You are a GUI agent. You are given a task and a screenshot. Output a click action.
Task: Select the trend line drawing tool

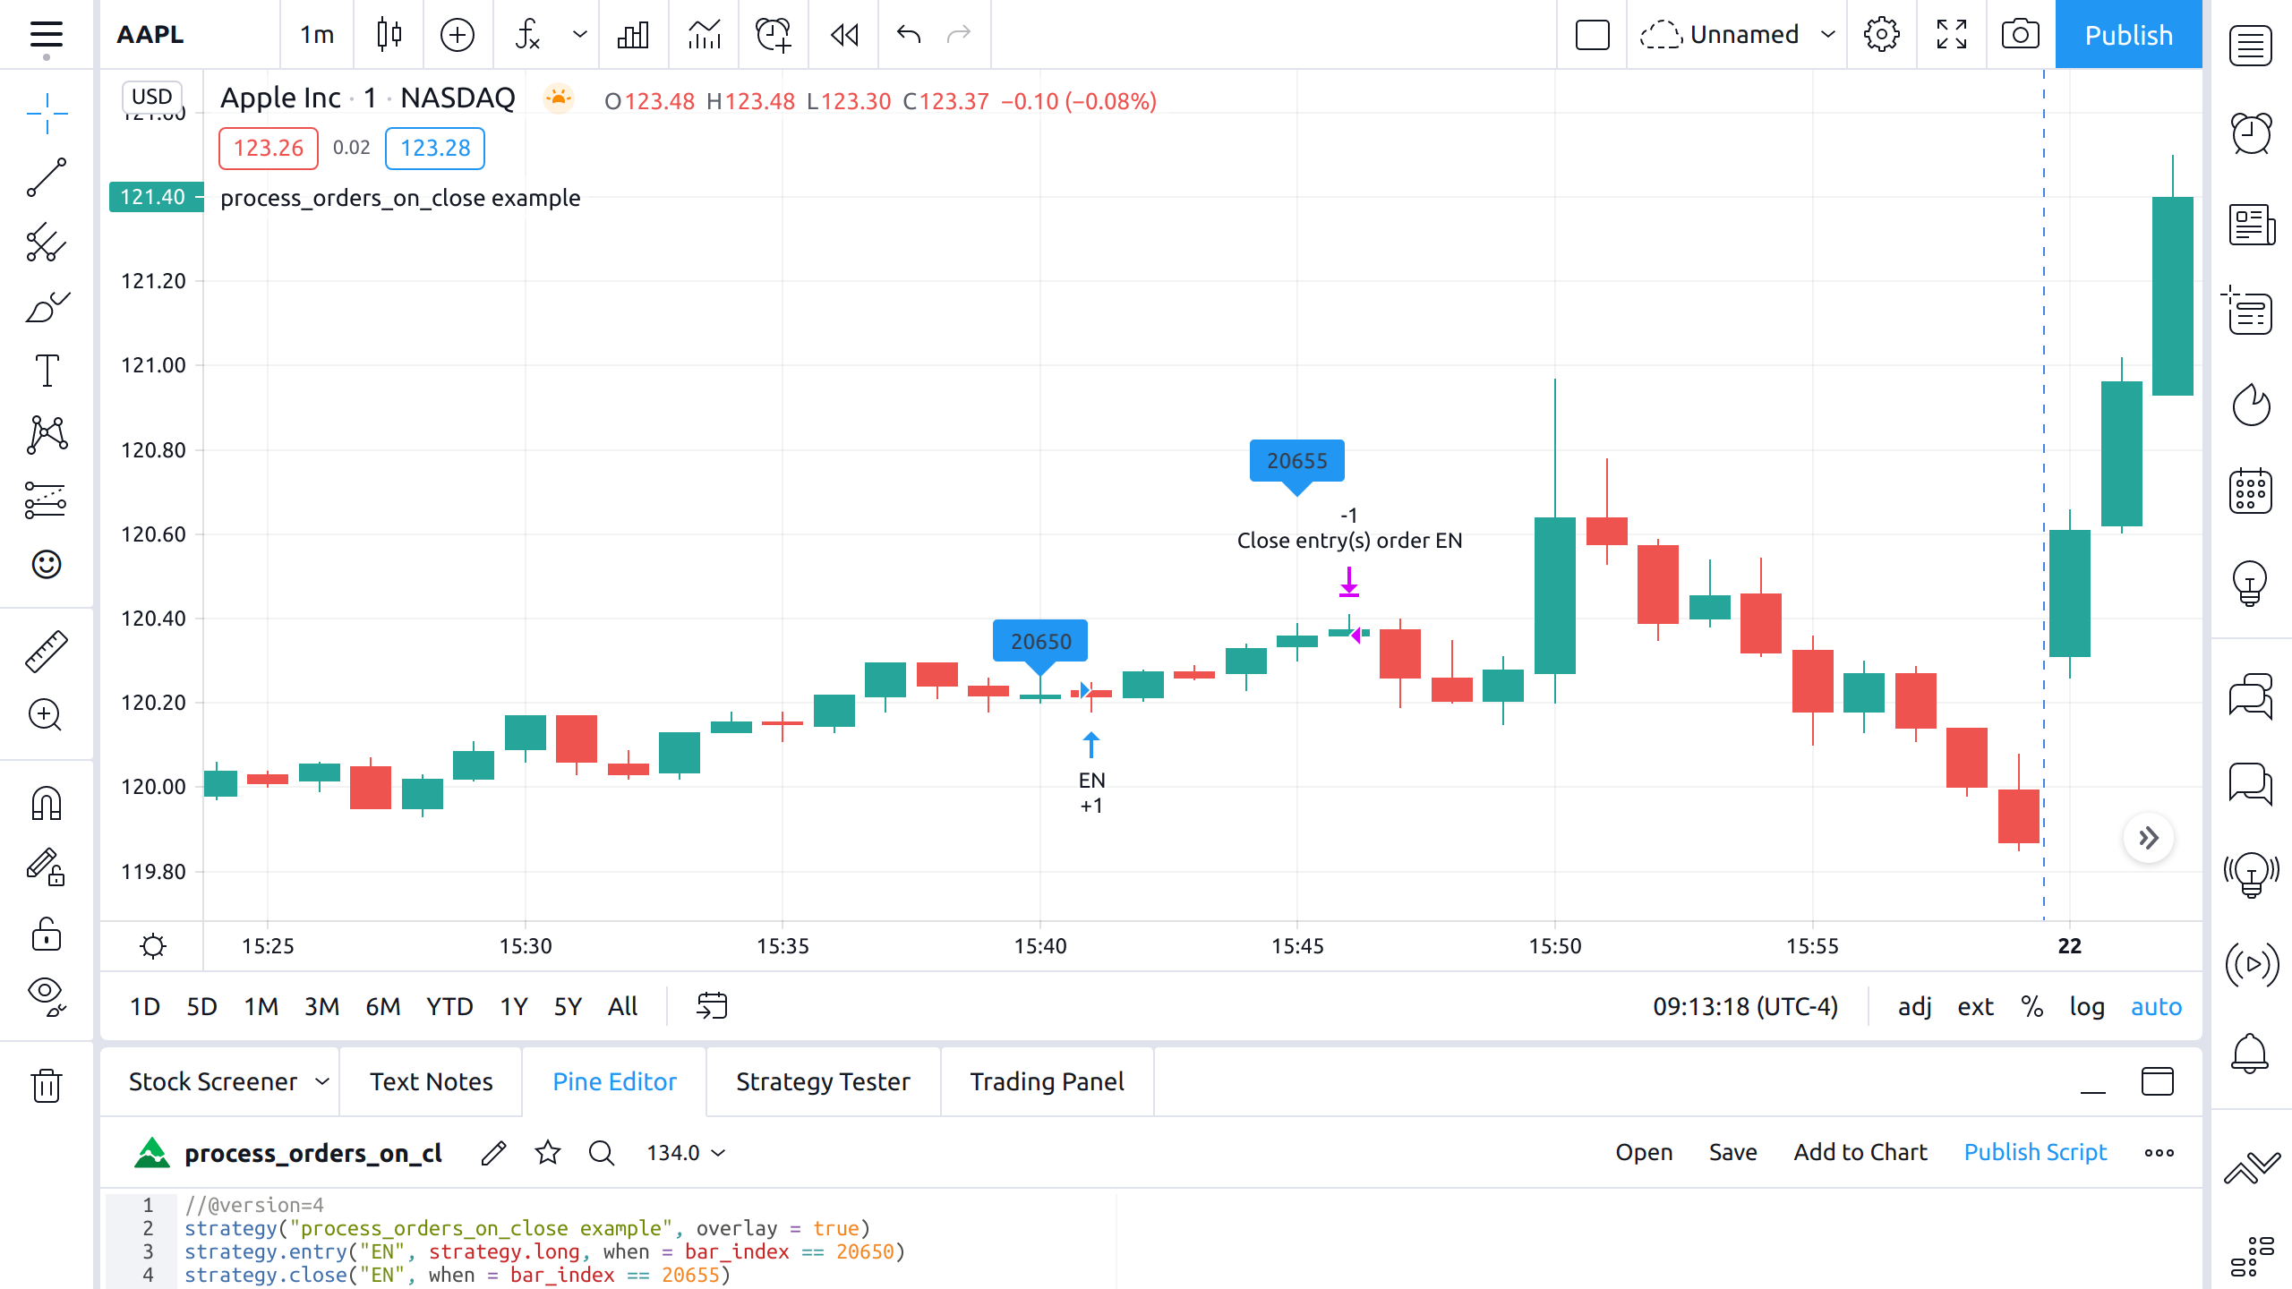pos(47,177)
